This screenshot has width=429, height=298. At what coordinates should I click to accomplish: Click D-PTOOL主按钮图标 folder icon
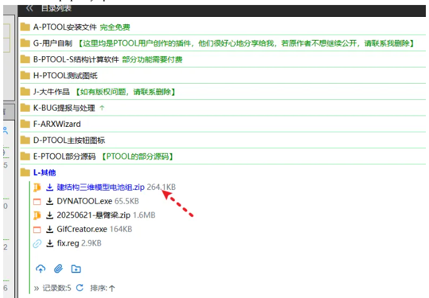click(x=25, y=140)
